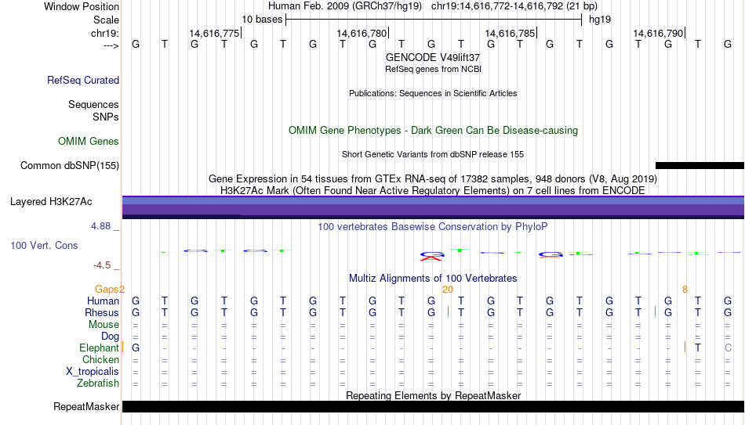This screenshot has height=425, width=745.
Task: Click position marker 14,616,785 on ruler
Action: point(511,33)
